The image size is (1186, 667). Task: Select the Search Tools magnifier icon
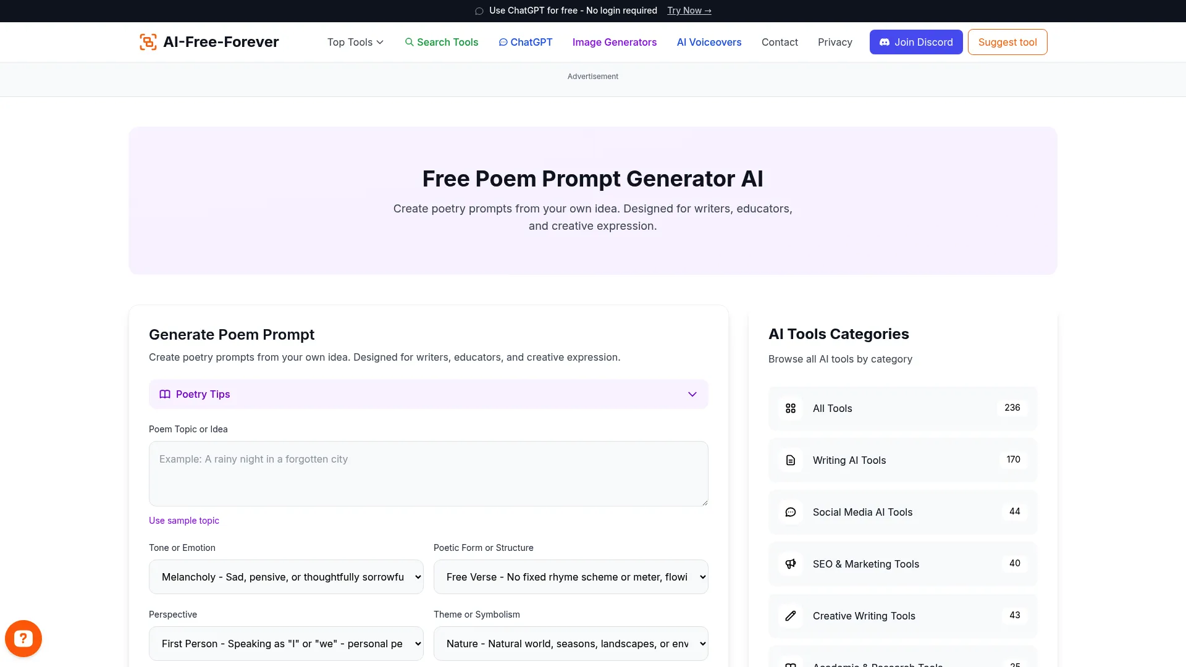(410, 42)
